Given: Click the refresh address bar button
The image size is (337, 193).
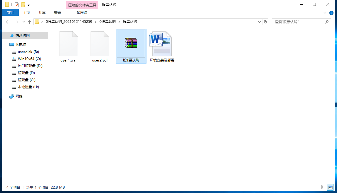Looking at the screenshot, I should click(x=265, y=22).
